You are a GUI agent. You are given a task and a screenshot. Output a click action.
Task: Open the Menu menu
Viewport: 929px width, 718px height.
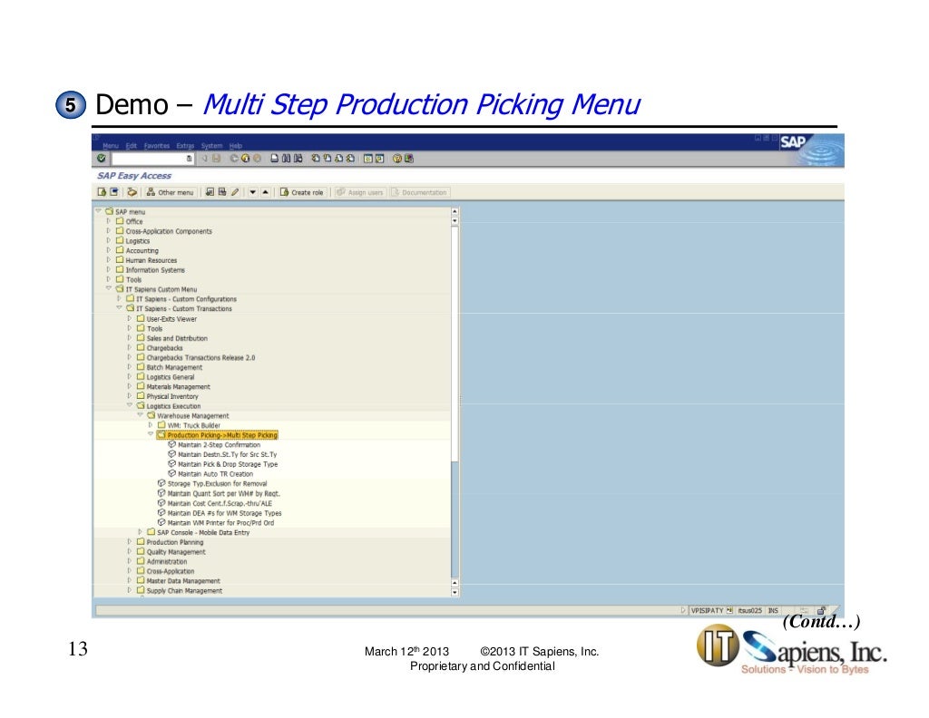110,146
